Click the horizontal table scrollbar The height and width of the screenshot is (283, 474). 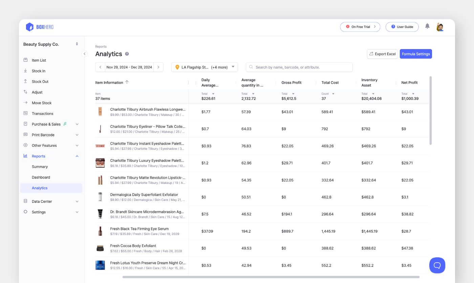pyautogui.click(x=271, y=277)
